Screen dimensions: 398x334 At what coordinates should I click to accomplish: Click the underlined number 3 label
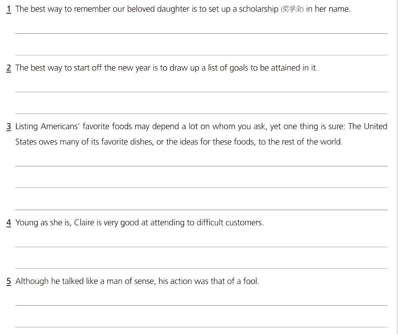[x=9, y=127]
